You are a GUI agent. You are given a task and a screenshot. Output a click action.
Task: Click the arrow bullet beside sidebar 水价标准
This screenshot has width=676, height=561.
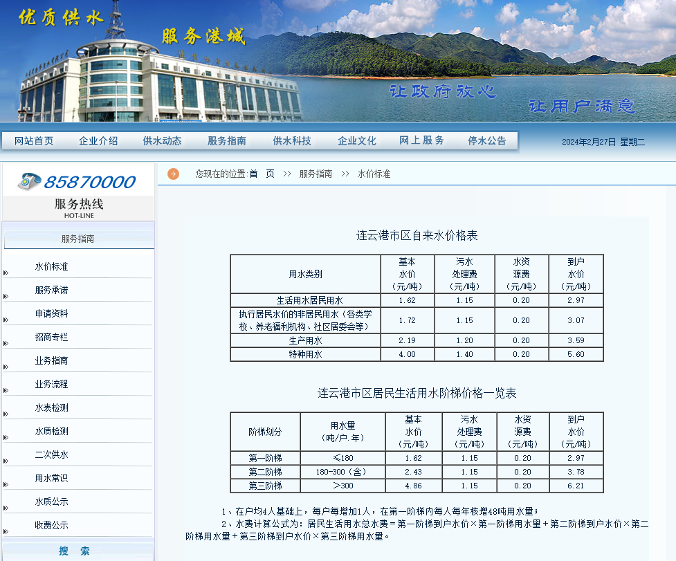coord(6,273)
